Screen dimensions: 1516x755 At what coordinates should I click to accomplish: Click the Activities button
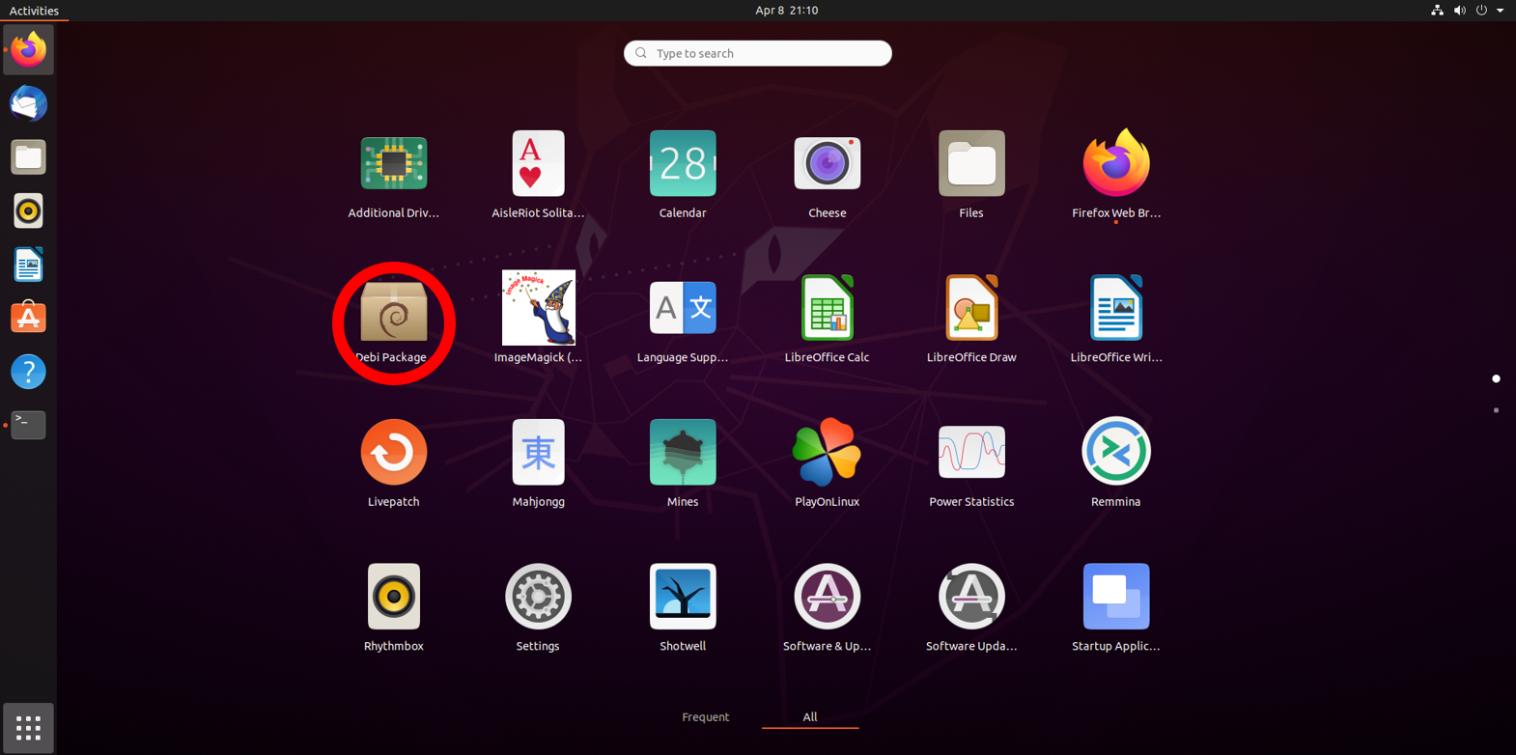click(34, 11)
